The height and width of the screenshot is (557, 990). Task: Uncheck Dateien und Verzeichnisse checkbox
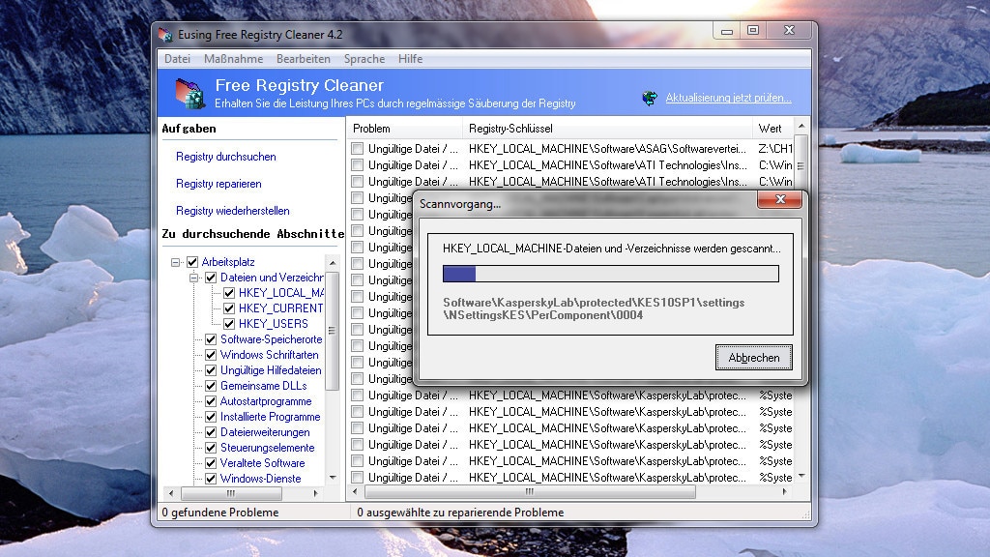tap(211, 278)
